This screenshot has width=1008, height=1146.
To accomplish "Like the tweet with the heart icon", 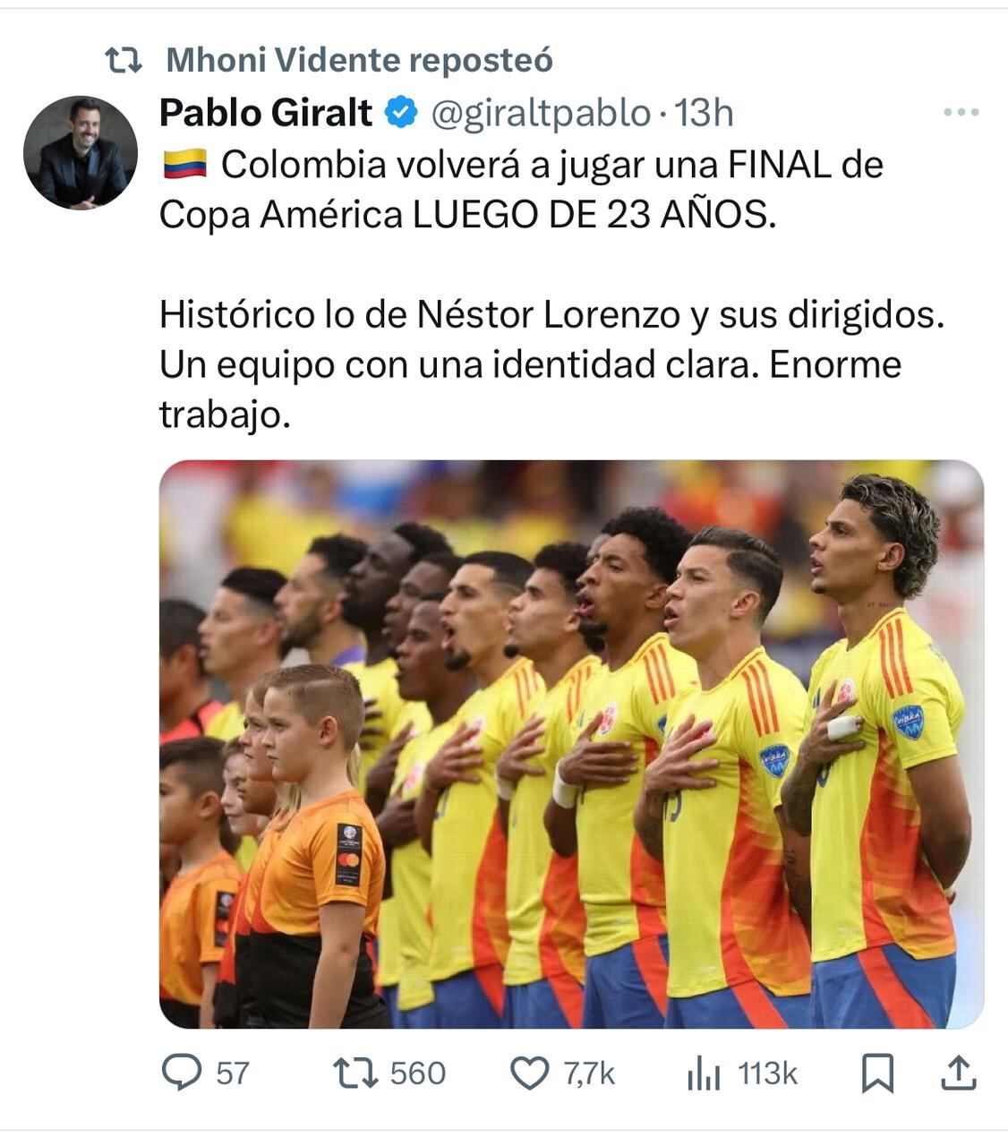I will tap(529, 1073).
